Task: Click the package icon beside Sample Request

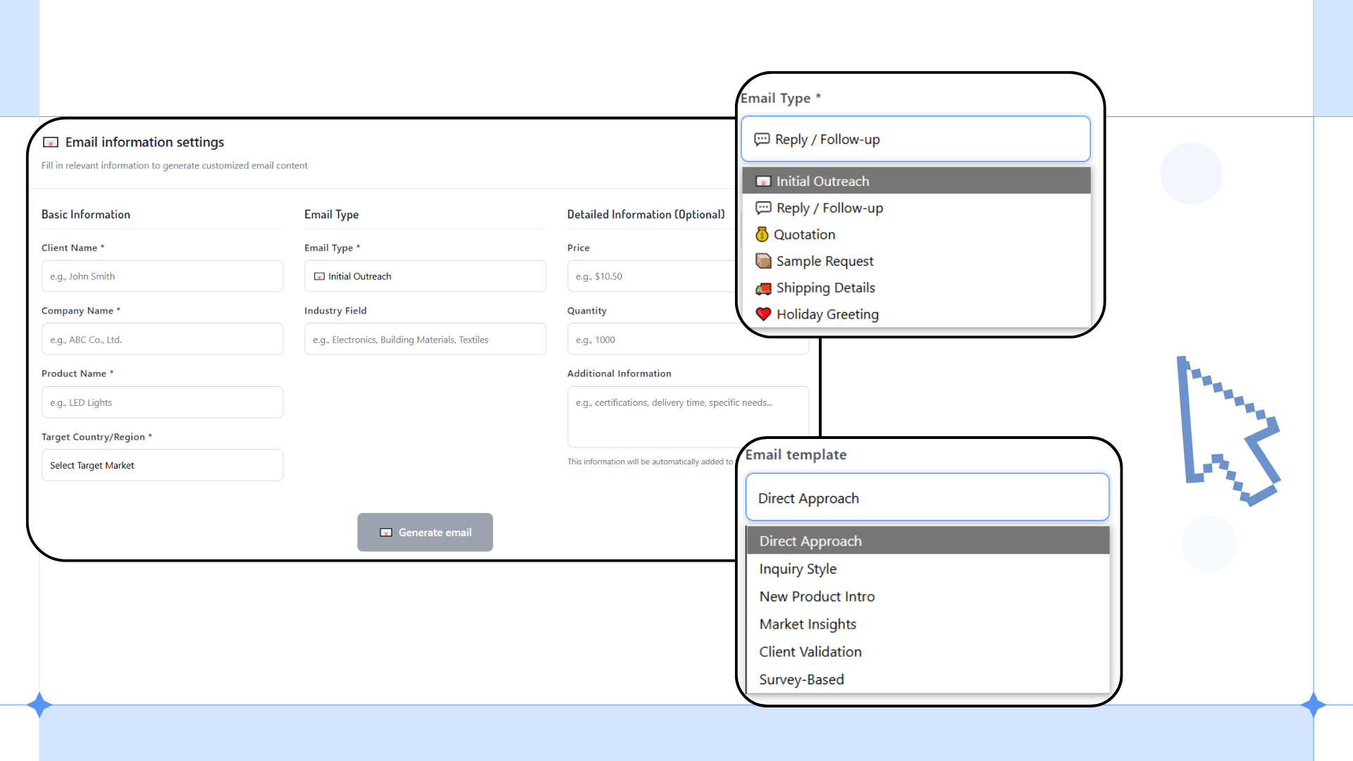Action: [763, 261]
